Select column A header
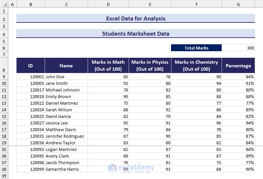This screenshot has width=263, height=179. [12, 4]
